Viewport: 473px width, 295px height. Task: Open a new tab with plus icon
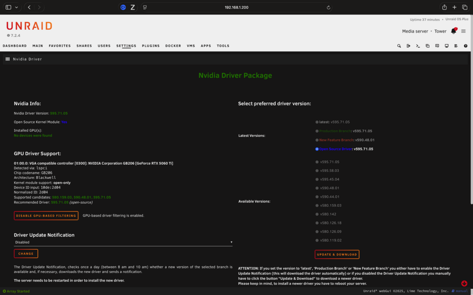(x=454, y=7)
